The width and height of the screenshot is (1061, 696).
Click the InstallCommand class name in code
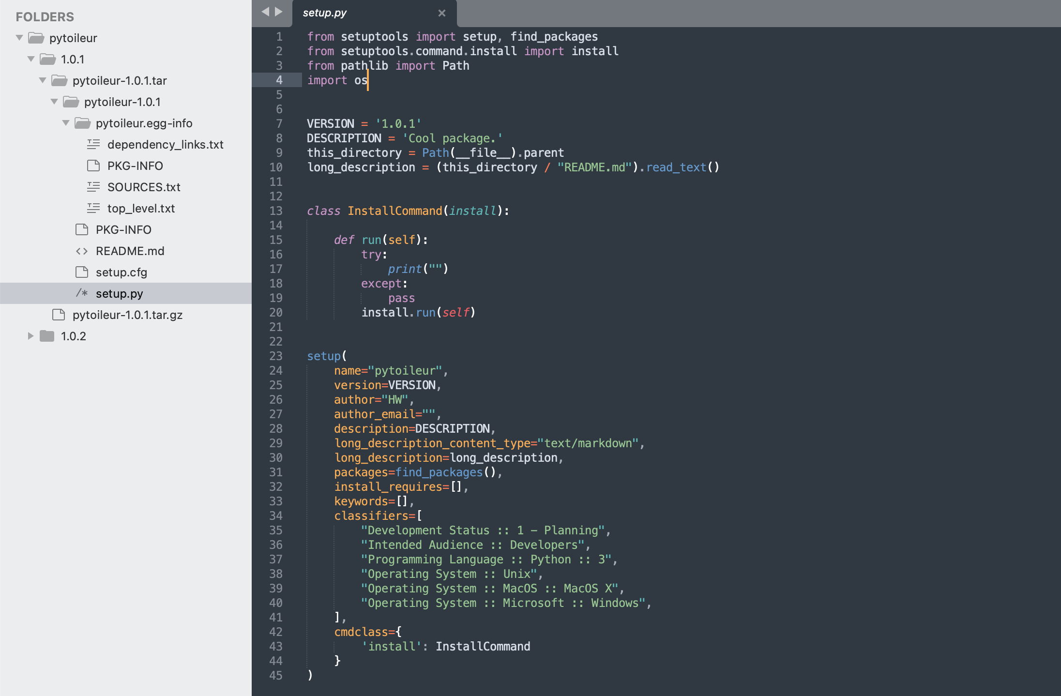pos(394,211)
